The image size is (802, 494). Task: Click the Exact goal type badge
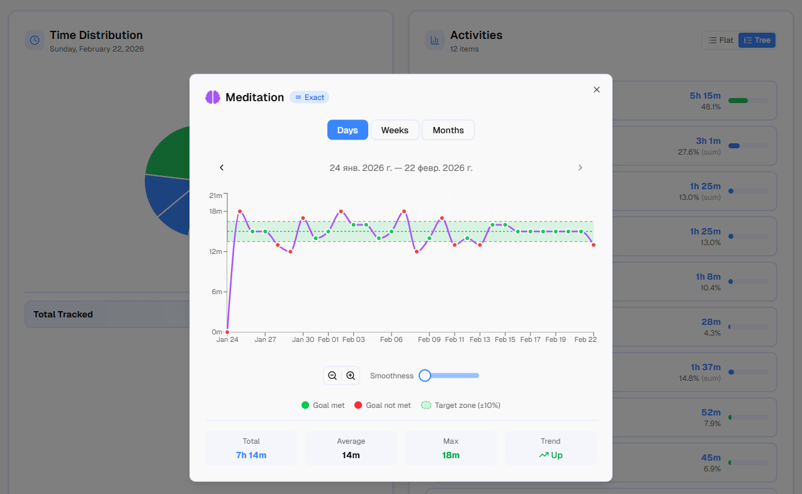pyautogui.click(x=309, y=97)
